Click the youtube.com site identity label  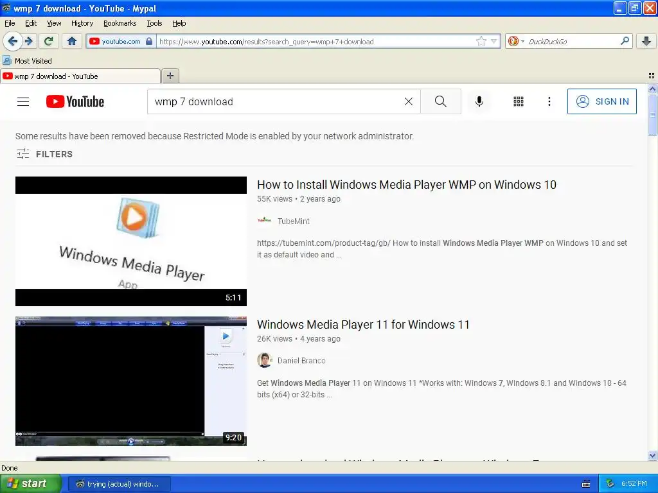(121, 41)
